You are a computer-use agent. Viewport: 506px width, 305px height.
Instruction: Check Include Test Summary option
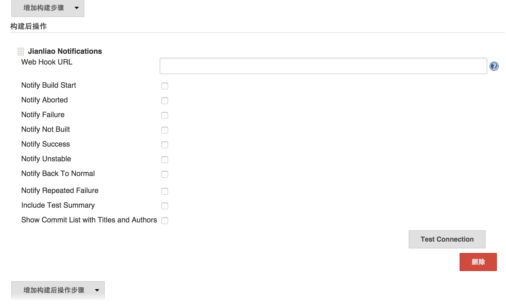(164, 206)
